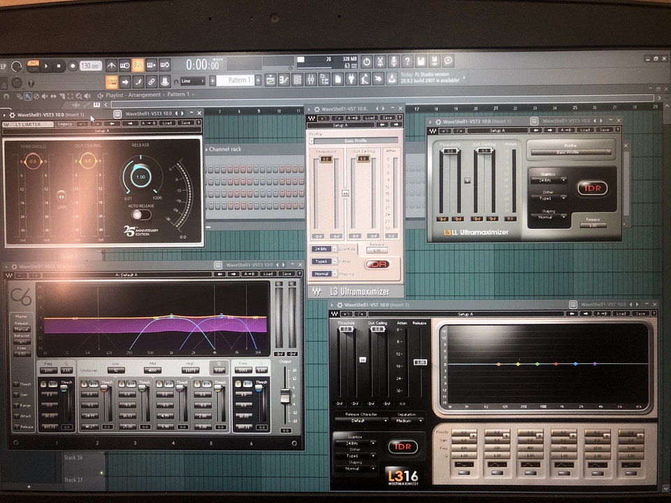Click the L316 Setup A preset bar
This screenshot has height=503, width=671.
tap(466, 314)
